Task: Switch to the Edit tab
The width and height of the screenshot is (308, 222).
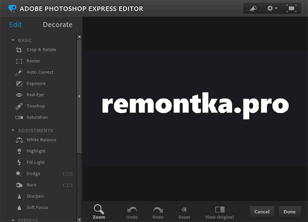Action: 15,25
